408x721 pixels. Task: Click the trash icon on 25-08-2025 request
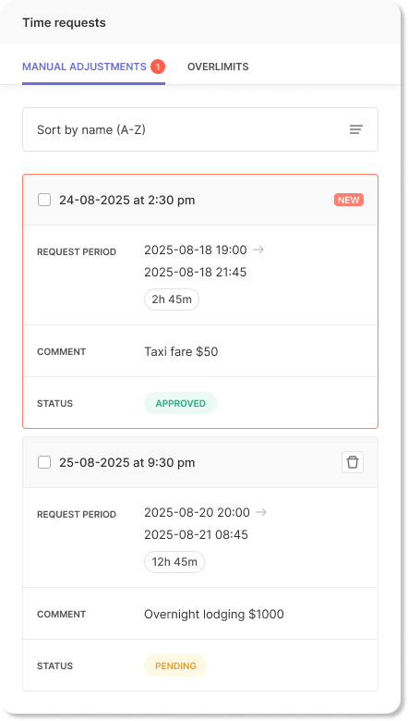coord(353,462)
